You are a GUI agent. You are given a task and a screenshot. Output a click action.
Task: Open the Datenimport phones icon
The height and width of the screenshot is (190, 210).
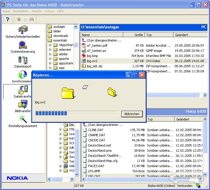click(x=23, y=60)
